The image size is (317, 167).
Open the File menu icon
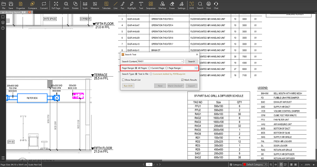[4, 5]
